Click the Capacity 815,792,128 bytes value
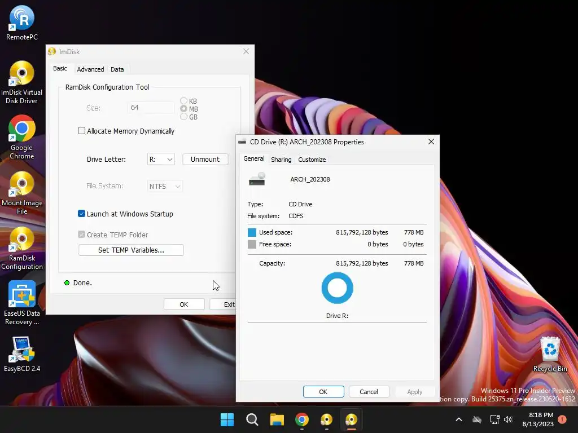Screen dimensions: 578x433 362,263
